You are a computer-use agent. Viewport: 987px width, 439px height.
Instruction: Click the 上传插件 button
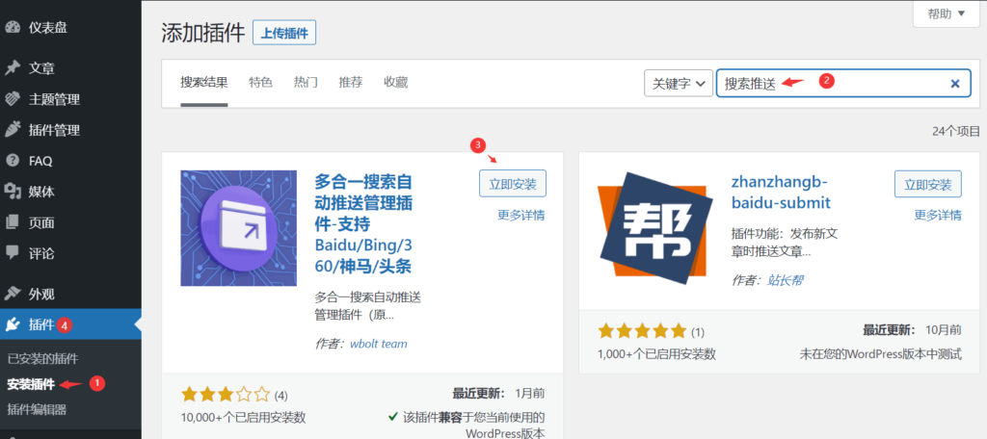click(x=284, y=33)
